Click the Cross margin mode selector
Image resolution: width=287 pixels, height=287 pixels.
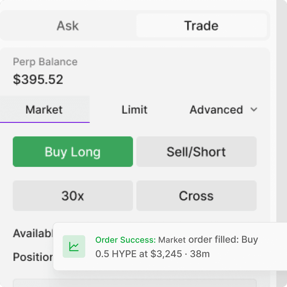[196, 196]
